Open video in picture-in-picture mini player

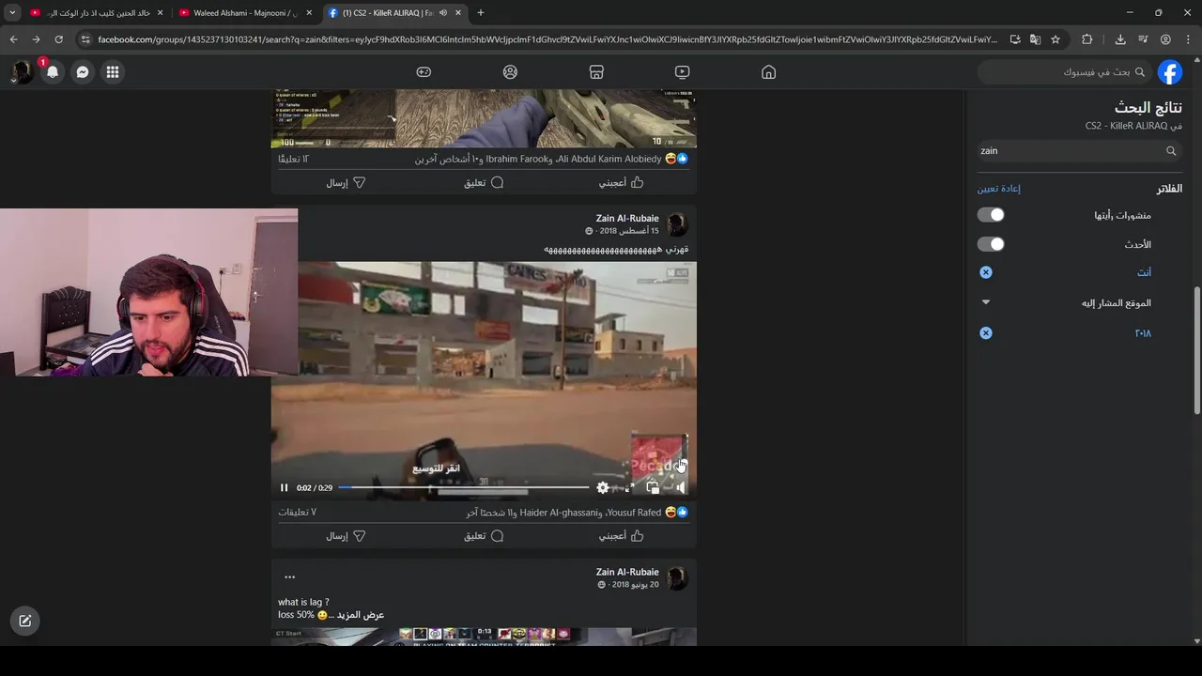click(x=653, y=487)
